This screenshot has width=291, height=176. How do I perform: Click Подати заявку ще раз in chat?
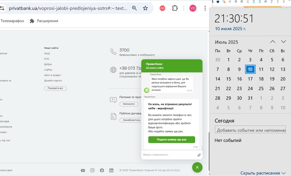click(x=172, y=140)
